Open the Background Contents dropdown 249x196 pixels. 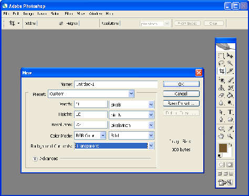click(x=151, y=146)
